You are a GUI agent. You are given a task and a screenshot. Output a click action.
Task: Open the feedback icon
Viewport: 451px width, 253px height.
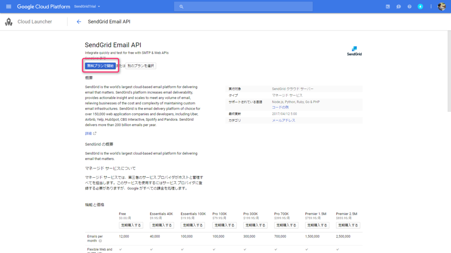click(398, 6)
